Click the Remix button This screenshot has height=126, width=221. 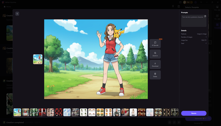coord(194,113)
